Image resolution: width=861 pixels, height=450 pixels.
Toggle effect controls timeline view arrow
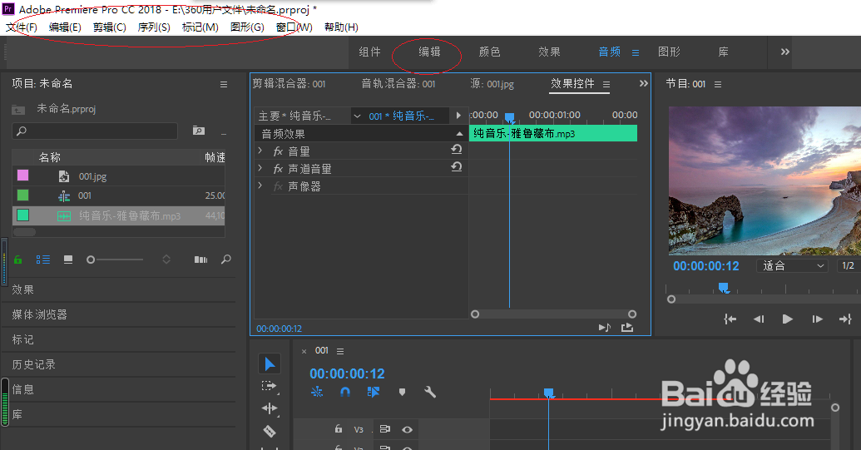tap(458, 116)
